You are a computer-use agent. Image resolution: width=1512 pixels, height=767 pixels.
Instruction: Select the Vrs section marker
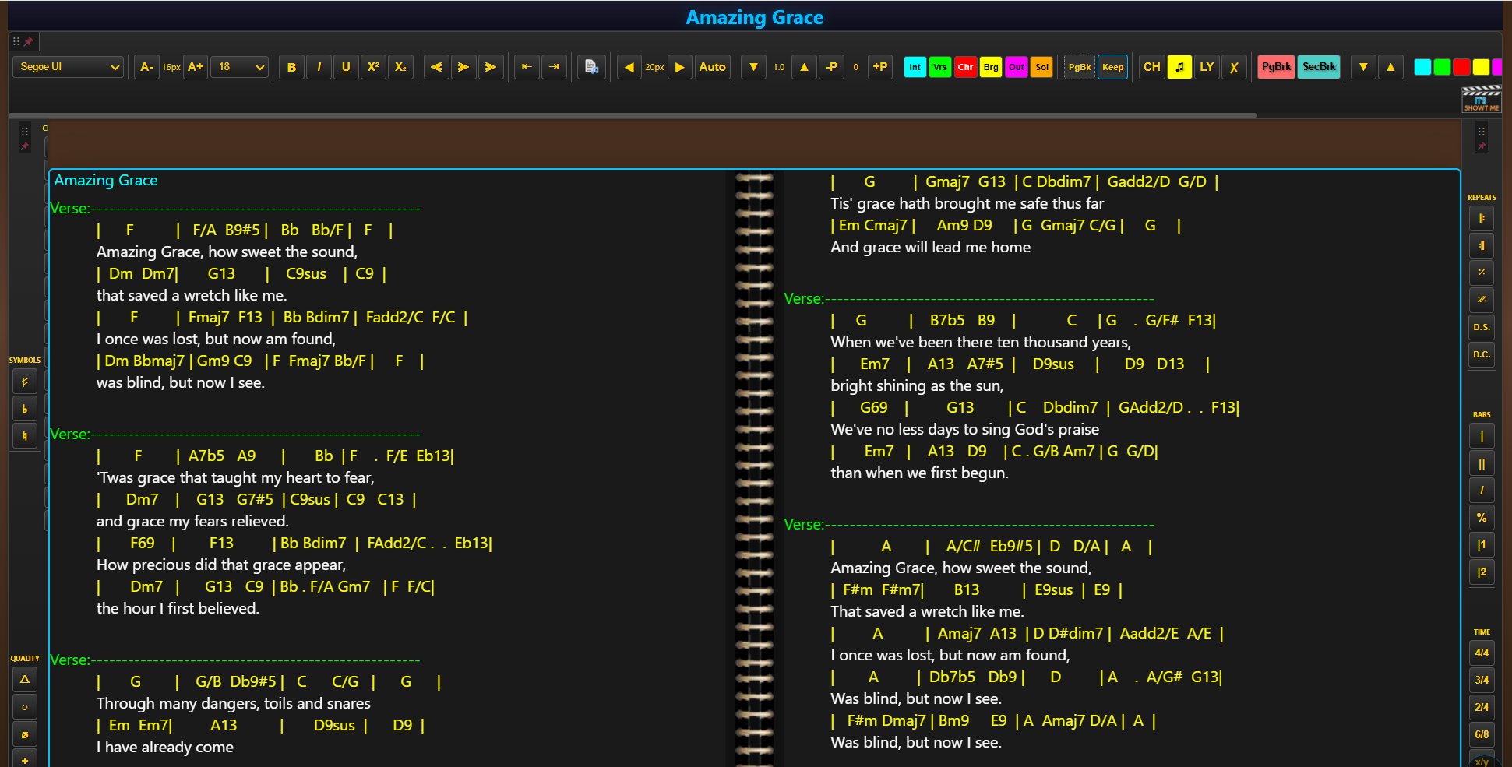click(x=939, y=67)
